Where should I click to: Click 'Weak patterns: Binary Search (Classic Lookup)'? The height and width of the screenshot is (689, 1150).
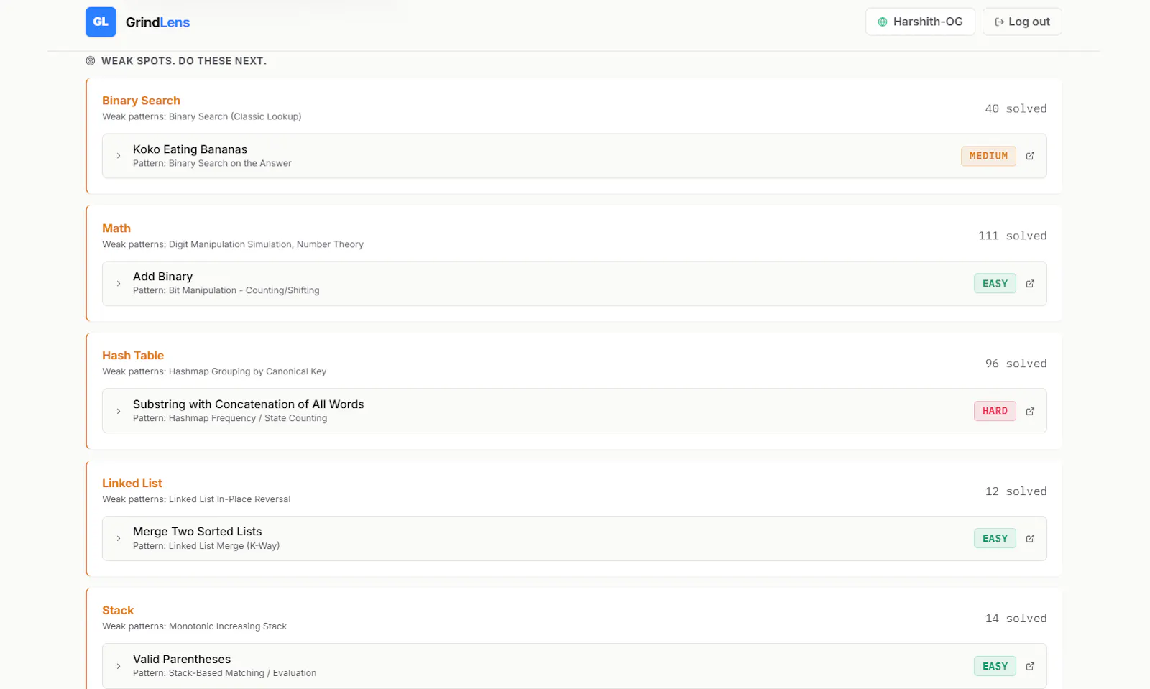click(x=201, y=117)
